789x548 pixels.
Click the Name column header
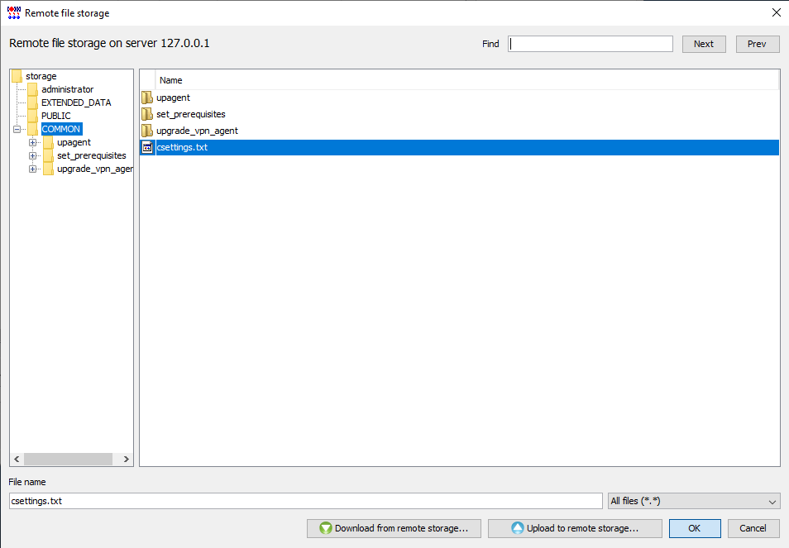coord(467,80)
